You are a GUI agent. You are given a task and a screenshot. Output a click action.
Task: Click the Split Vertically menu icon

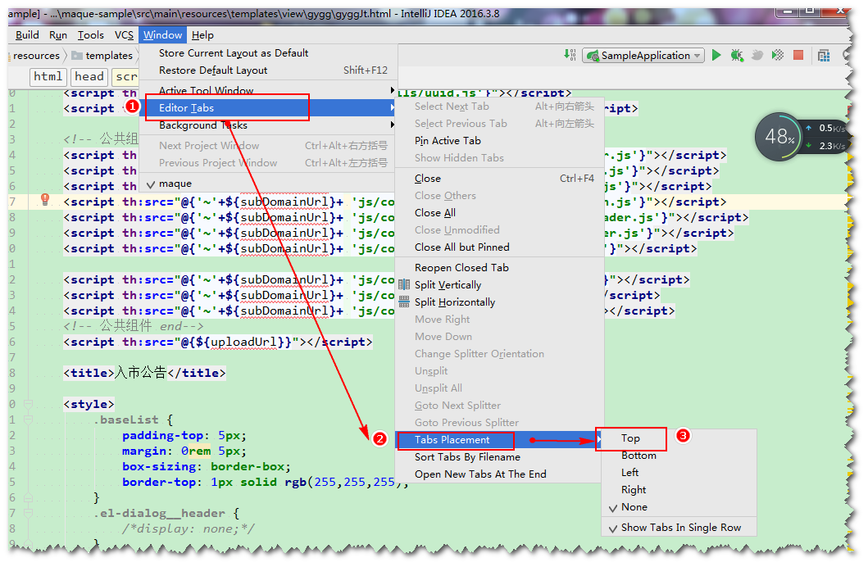(404, 285)
